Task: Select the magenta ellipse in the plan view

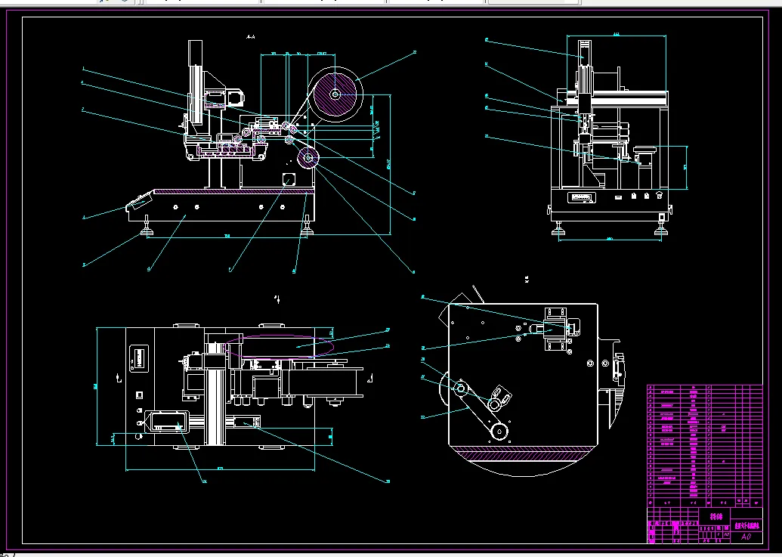Action: (x=280, y=346)
